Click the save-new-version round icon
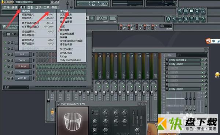220x135 pixels. point(174,19)
